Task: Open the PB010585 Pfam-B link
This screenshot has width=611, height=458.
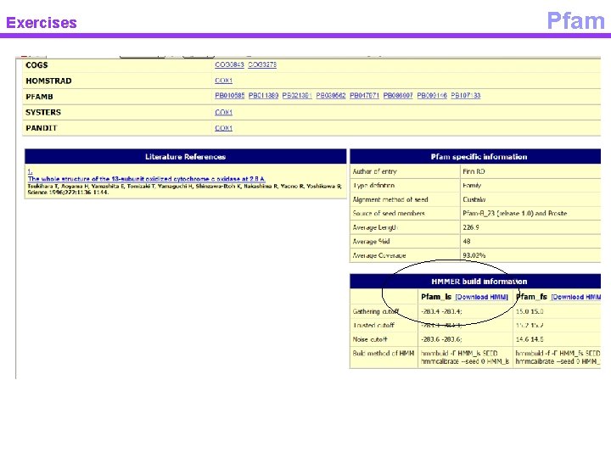Action: 229,96
